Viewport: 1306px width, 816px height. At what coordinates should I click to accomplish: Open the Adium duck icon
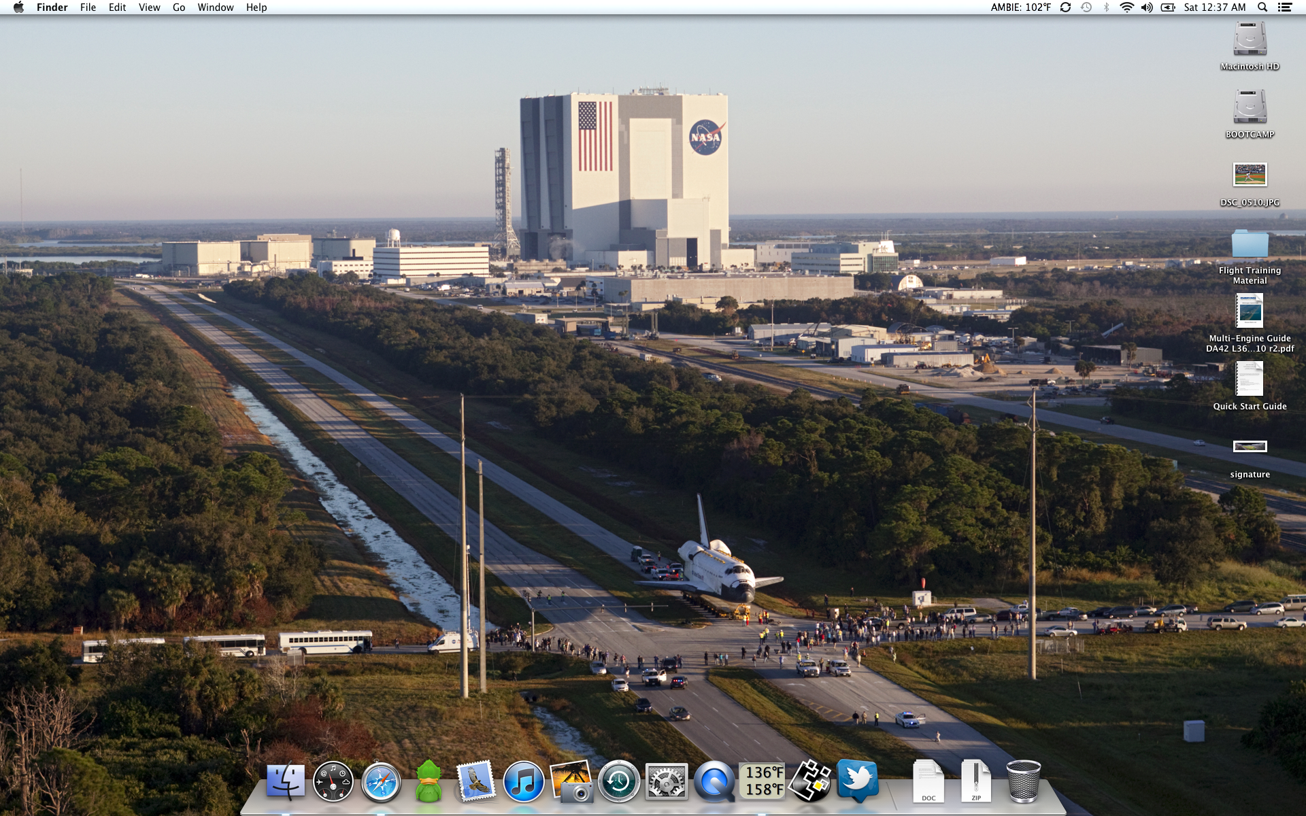tap(429, 782)
